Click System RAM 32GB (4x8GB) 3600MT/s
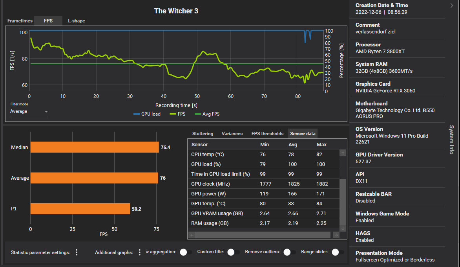 pos(384,71)
